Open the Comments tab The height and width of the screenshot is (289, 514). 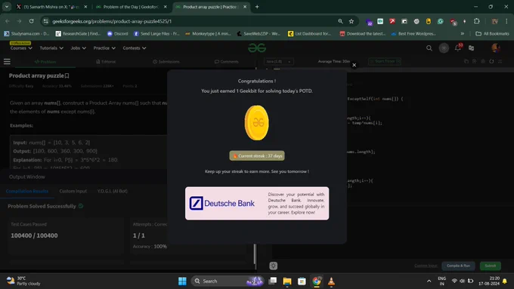227,62
